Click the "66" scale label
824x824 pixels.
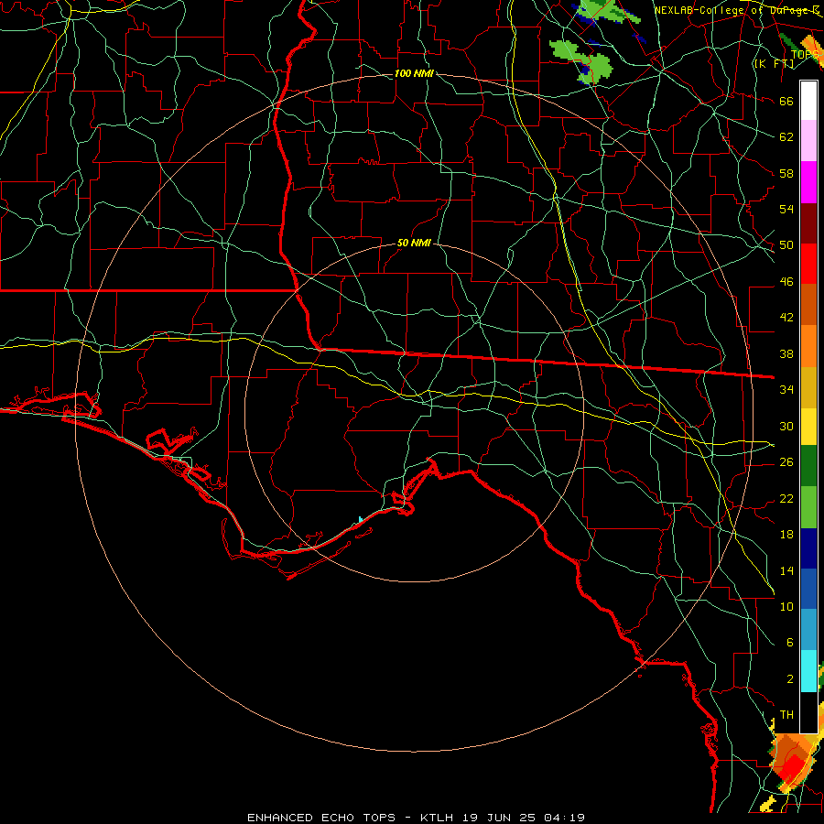[x=786, y=102]
